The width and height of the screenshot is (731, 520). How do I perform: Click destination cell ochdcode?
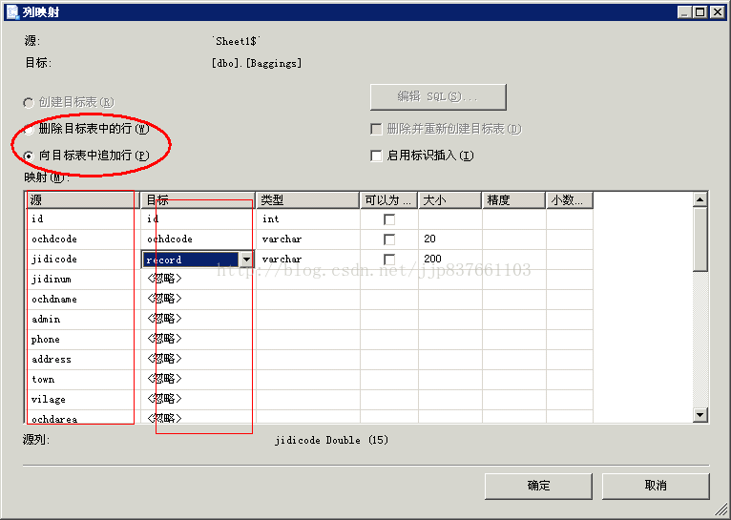pyautogui.click(x=198, y=239)
